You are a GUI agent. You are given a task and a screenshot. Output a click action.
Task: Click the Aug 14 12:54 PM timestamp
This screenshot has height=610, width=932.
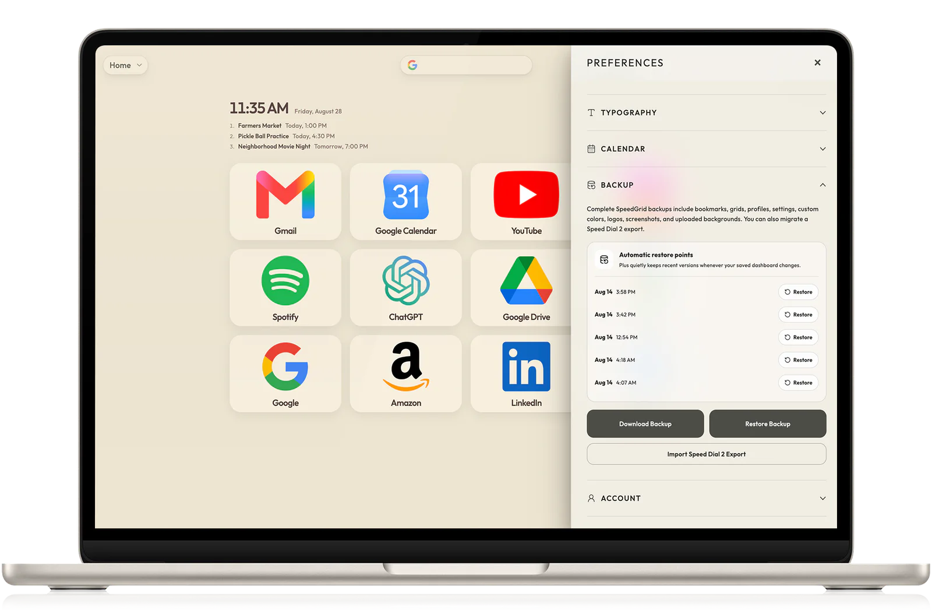click(616, 337)
